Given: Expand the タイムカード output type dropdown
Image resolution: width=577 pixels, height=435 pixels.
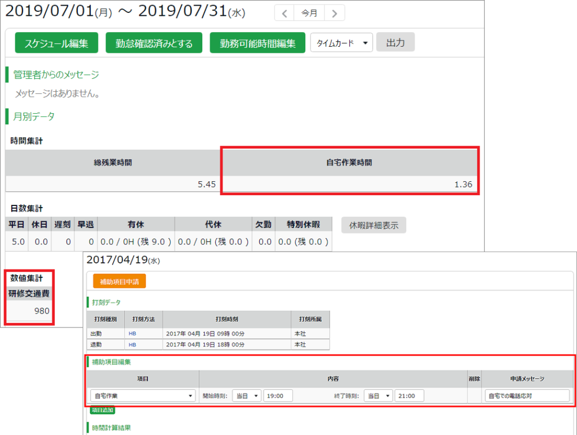Looking at the screenshot, I should coord(341,43).
